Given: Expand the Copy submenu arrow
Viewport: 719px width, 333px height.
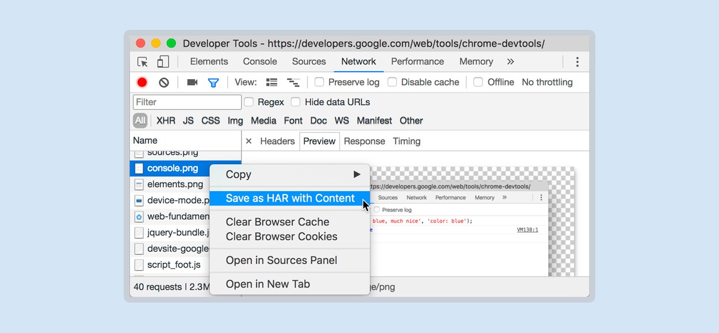Looking at the screenshot, I should [357, 175].
